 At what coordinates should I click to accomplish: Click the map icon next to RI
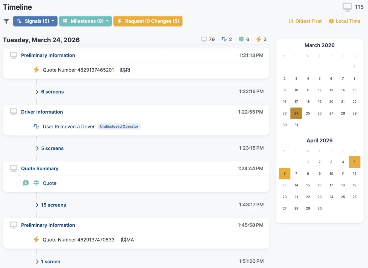click(x=123, y=70)
